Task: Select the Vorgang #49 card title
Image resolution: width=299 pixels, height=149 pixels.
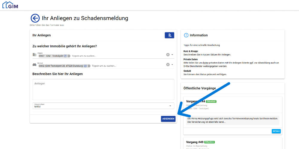Action: point(194,142)
